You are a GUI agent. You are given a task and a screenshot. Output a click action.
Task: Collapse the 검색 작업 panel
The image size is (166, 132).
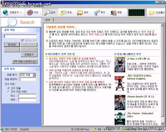(37, 30)
